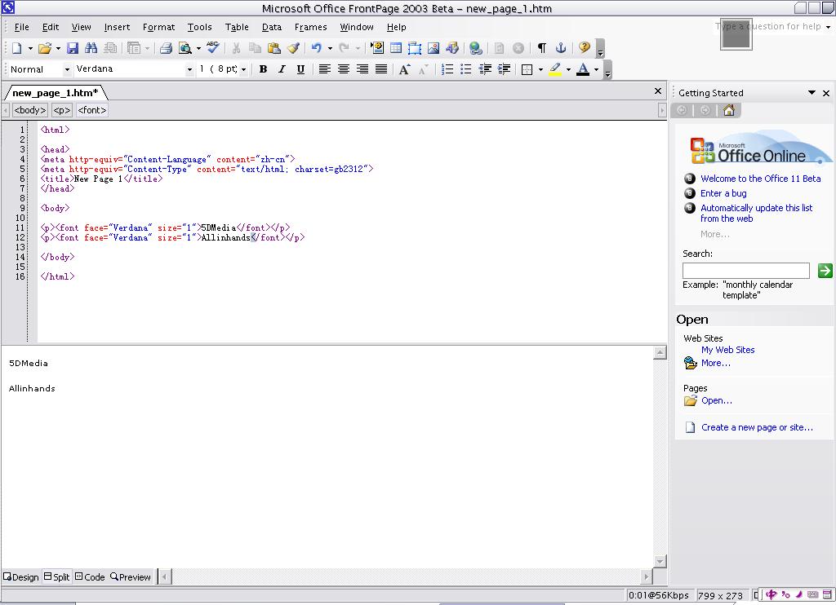This screenshot has height=605, width=836.
Task: Toggle Bold formatting
Action: pyautogui.click(x=263, y=69)
